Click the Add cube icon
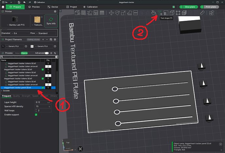This screenshot has height=153, width=225. pyautogui.click(x=77, y=13)
